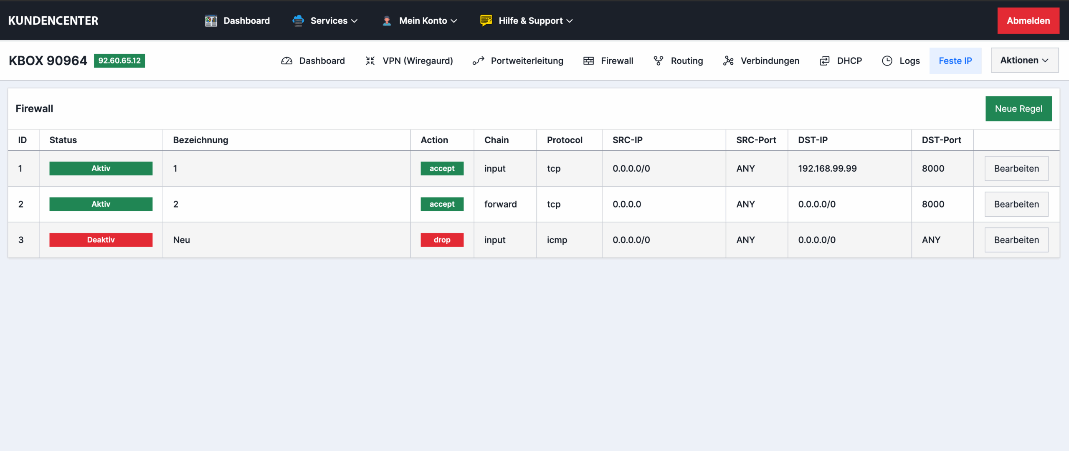
Task: Click the DHCP icon
Action: tap(824, 61)
